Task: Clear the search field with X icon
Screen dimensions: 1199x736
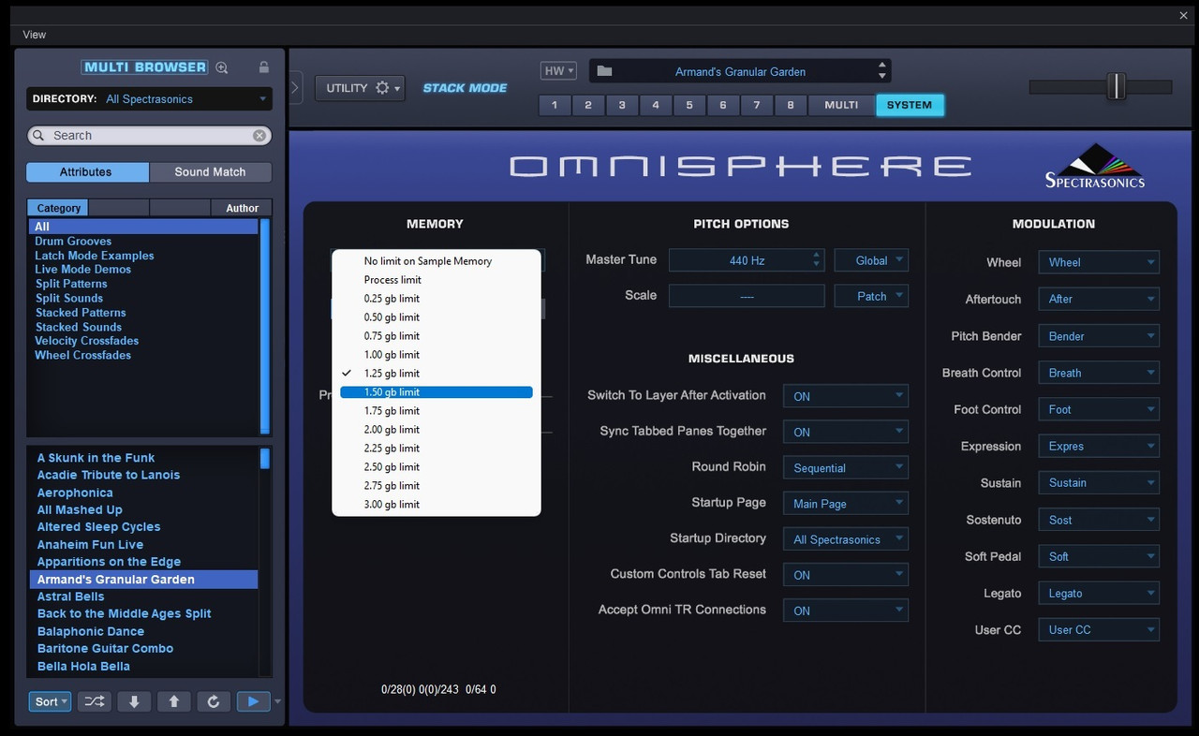Action: pos(259,136)
